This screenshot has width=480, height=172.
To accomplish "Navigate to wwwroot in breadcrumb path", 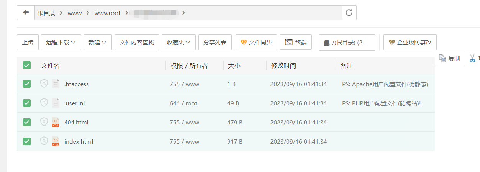I will point(107,13).
